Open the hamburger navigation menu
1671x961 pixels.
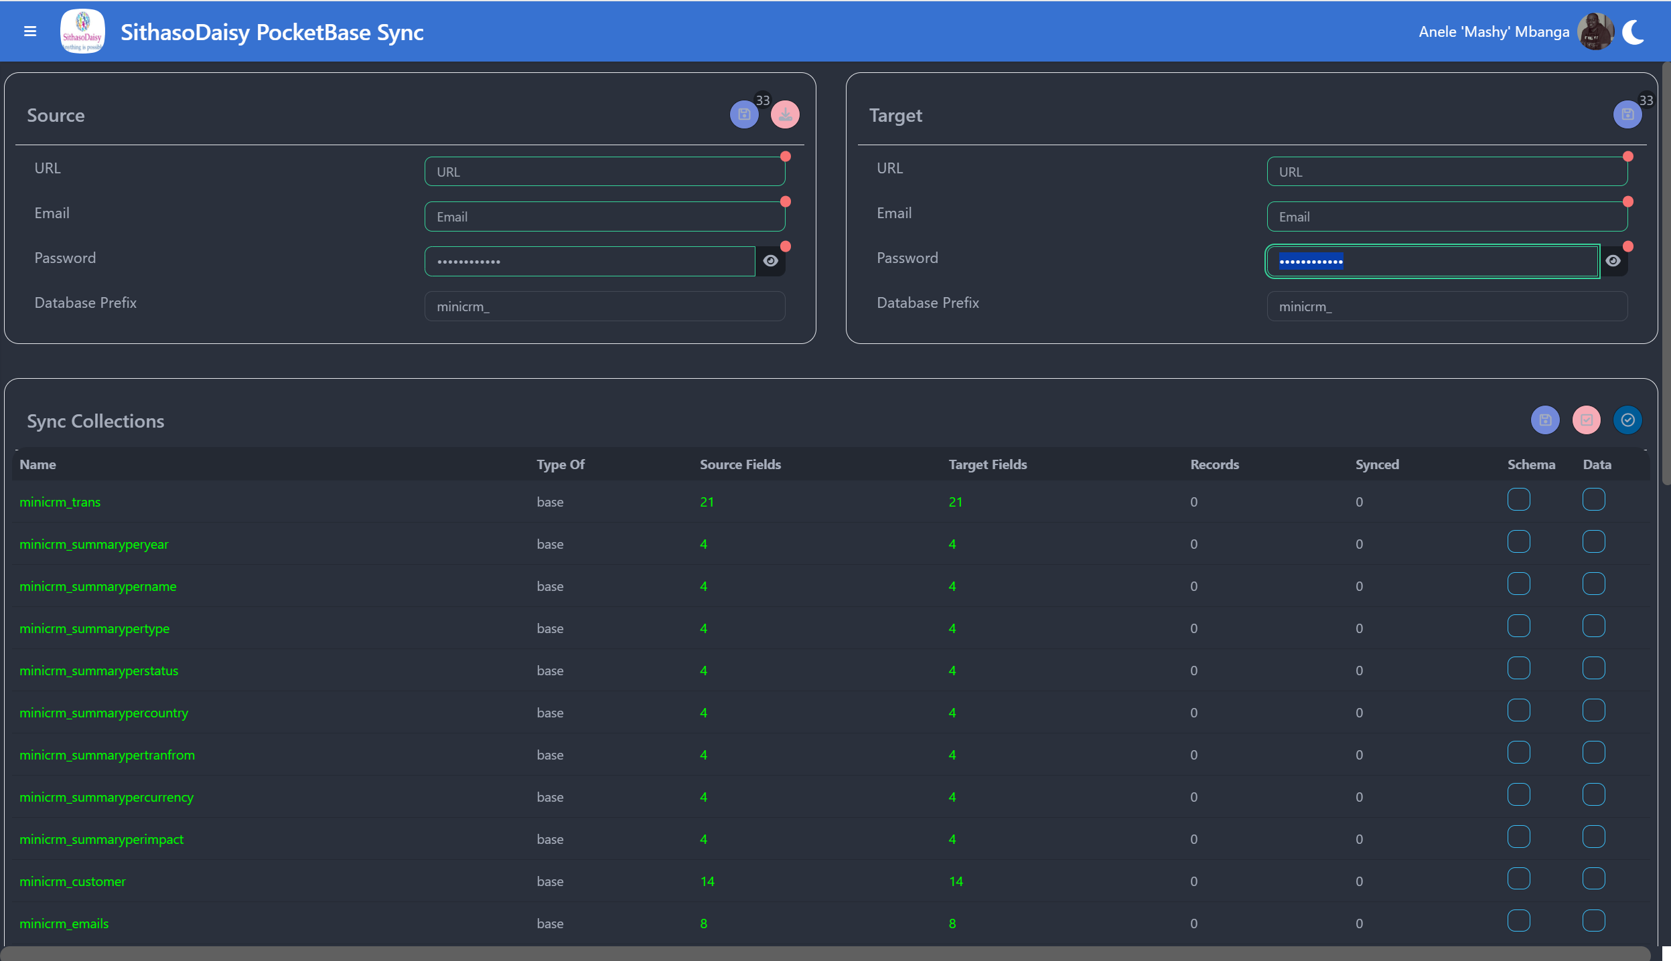pos(29,31)
